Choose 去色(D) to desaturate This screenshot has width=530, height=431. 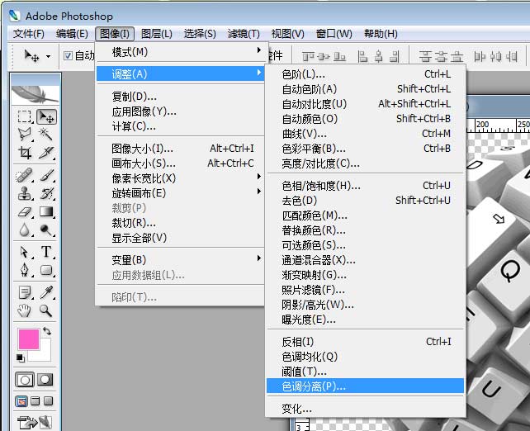[x=365, y=200]
